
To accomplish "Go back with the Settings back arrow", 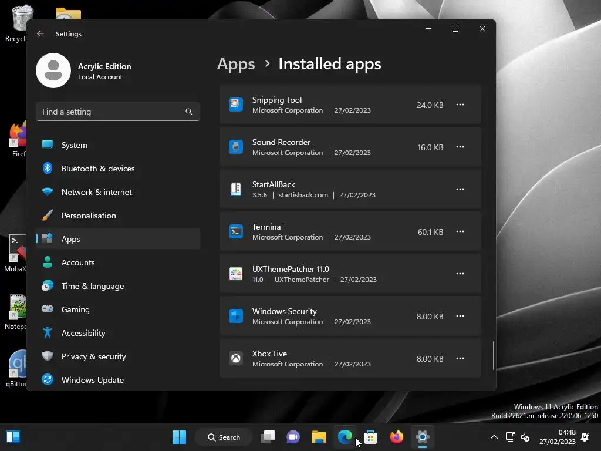I will [40, 33].
